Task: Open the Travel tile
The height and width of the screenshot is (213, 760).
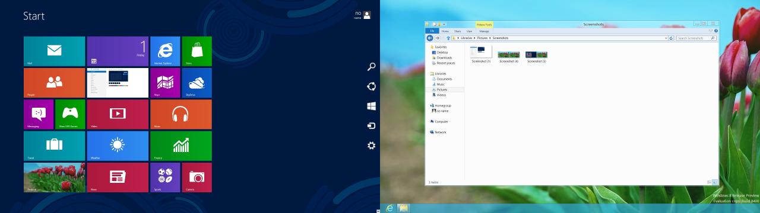Action: (x=54, y=146)
